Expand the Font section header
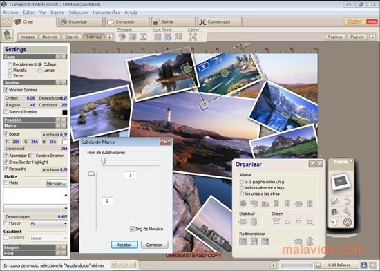Image resolution: width=380 pixels, height=271 pixels. click(x=35, y=253)
